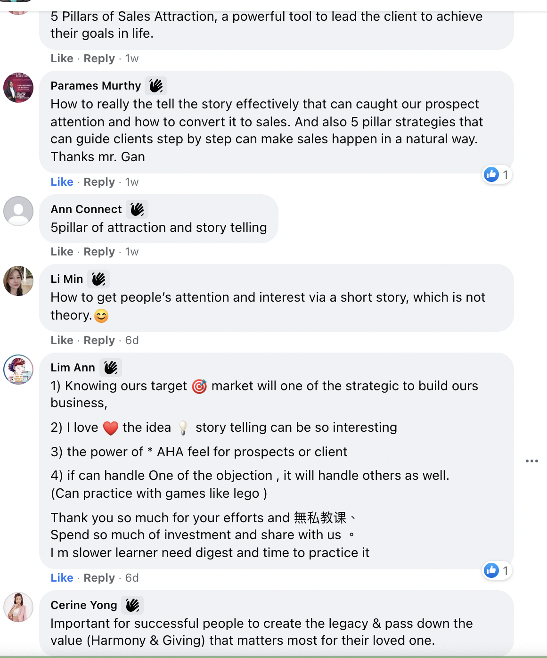This screenshot has height=658, width=547.
Task: Click the wave badge beside Parames Murthy
Action: 156,86
